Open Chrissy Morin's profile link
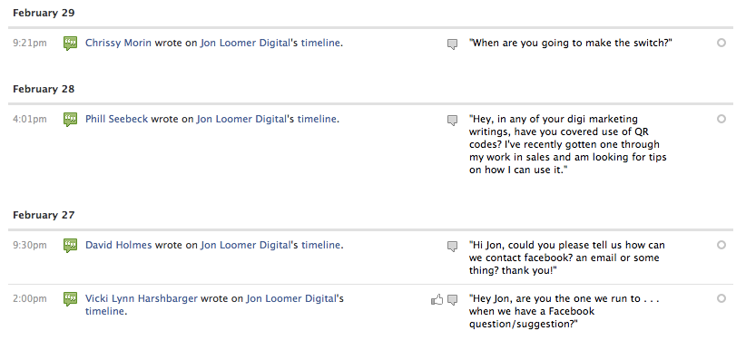Viewport: 746px width, 350px height. click(119, 43)
